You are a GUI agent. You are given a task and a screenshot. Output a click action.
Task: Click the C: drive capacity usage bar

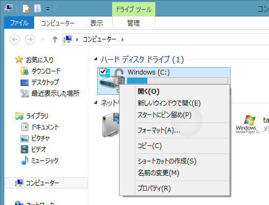(x=177, y=80)
